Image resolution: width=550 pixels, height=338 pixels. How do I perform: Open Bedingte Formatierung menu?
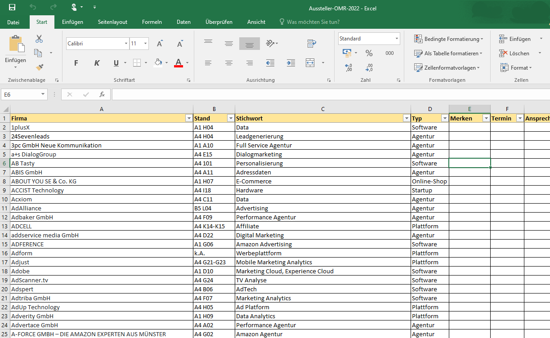coord(449,39)
